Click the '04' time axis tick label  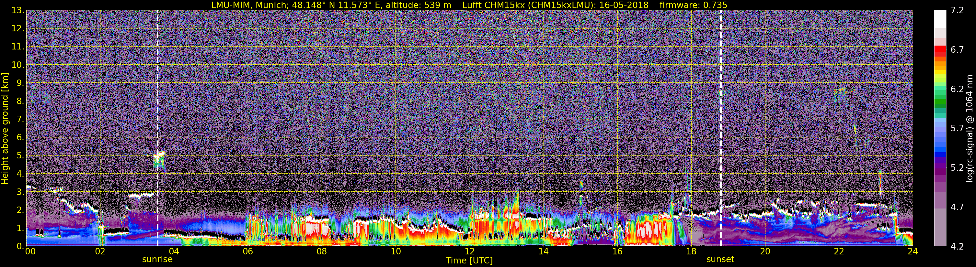click(174, 251)
